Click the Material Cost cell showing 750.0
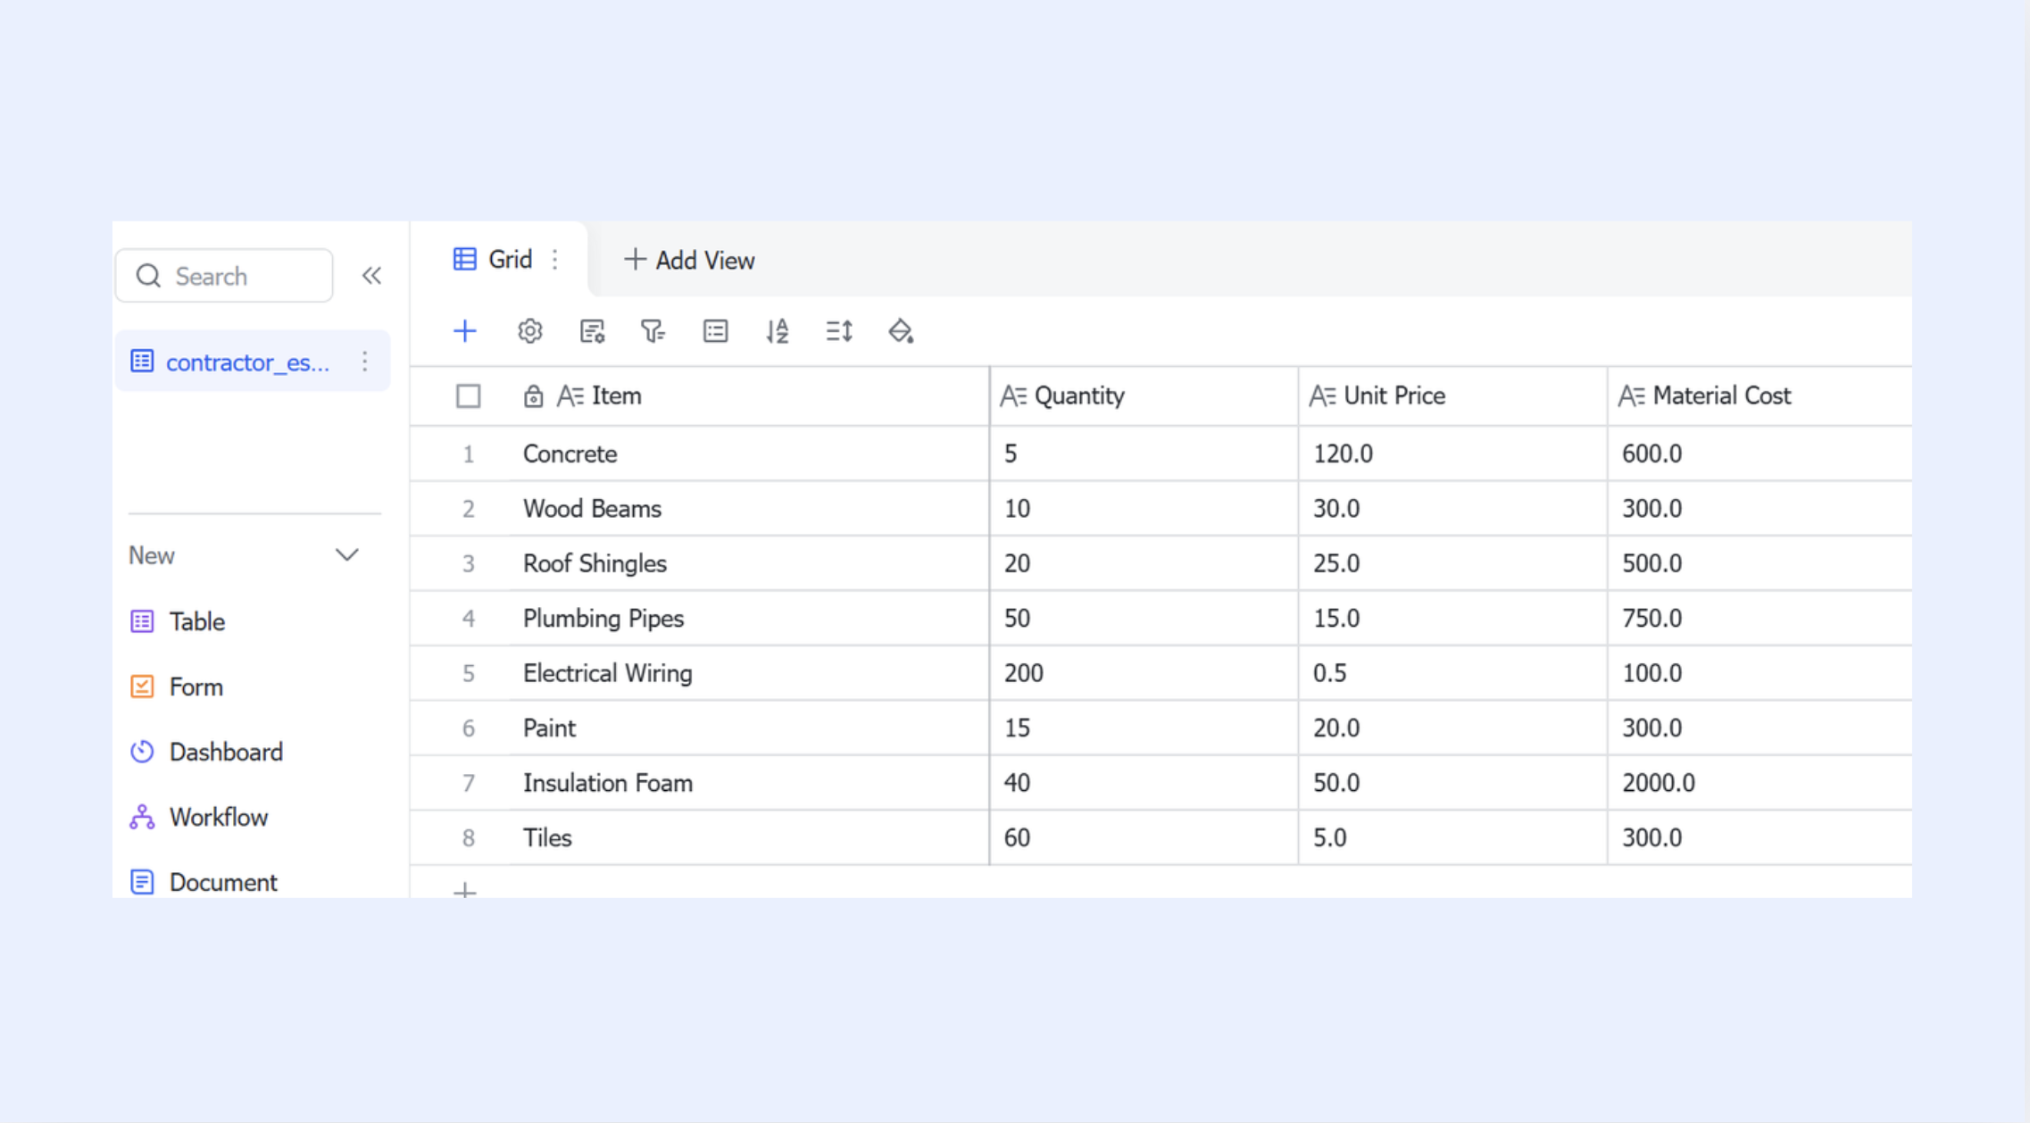The image size is (2030, 1123). tap(1760, 619)
